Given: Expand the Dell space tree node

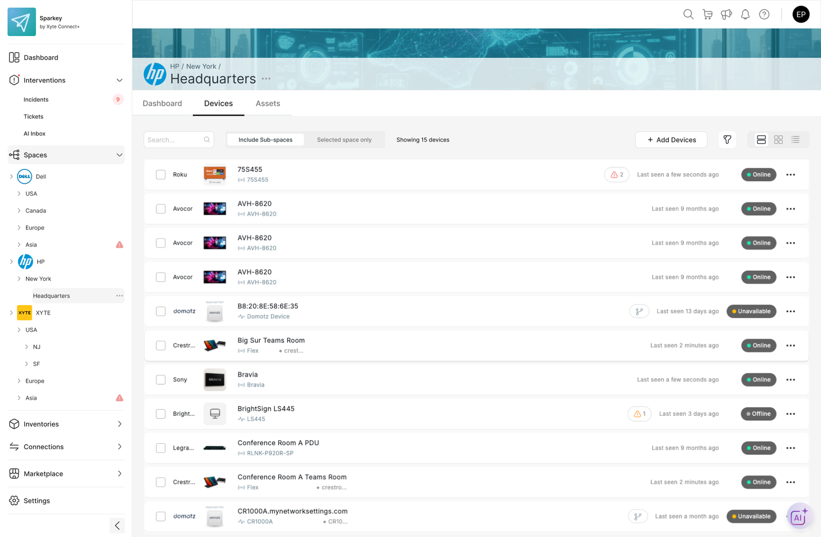Looking at the screenshot, I should 12,177.
